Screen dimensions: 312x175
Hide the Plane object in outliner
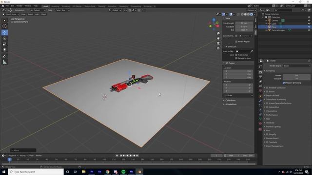(x=309, y=27)
